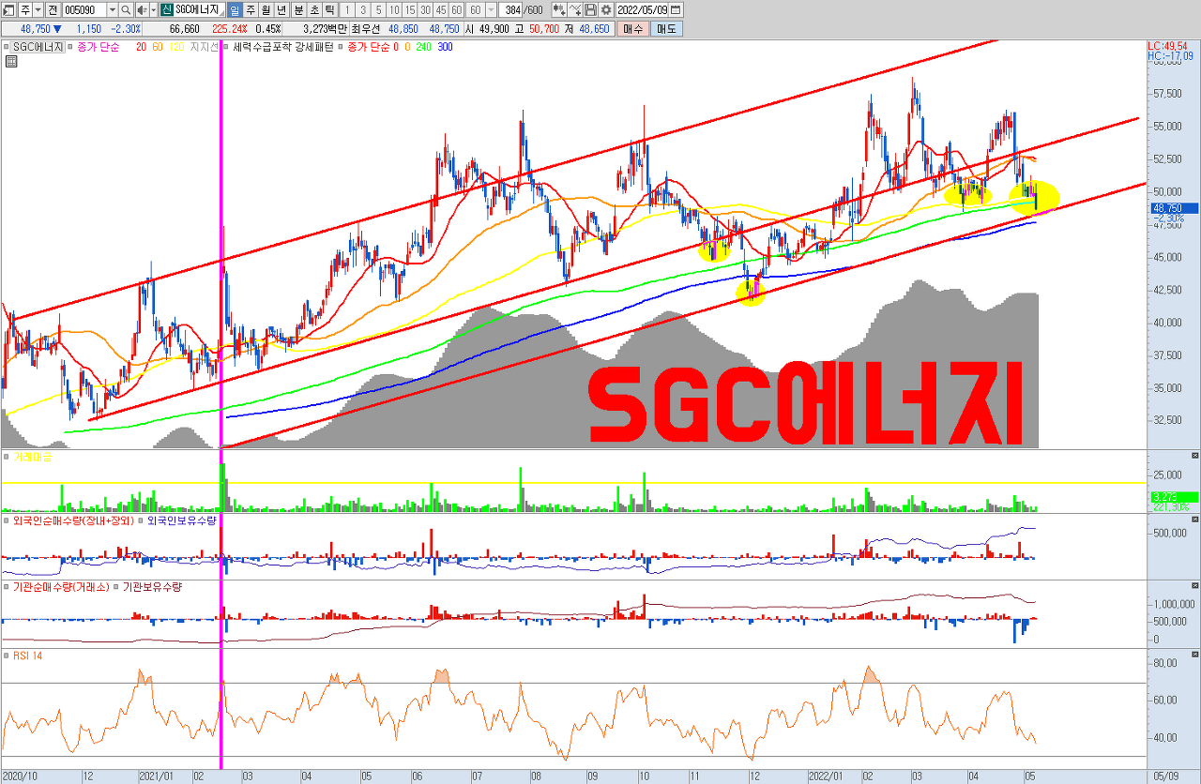Click the SGC에너지 label box in chart legend
Screen dimensions: 1201x784
tap(38, 47)
